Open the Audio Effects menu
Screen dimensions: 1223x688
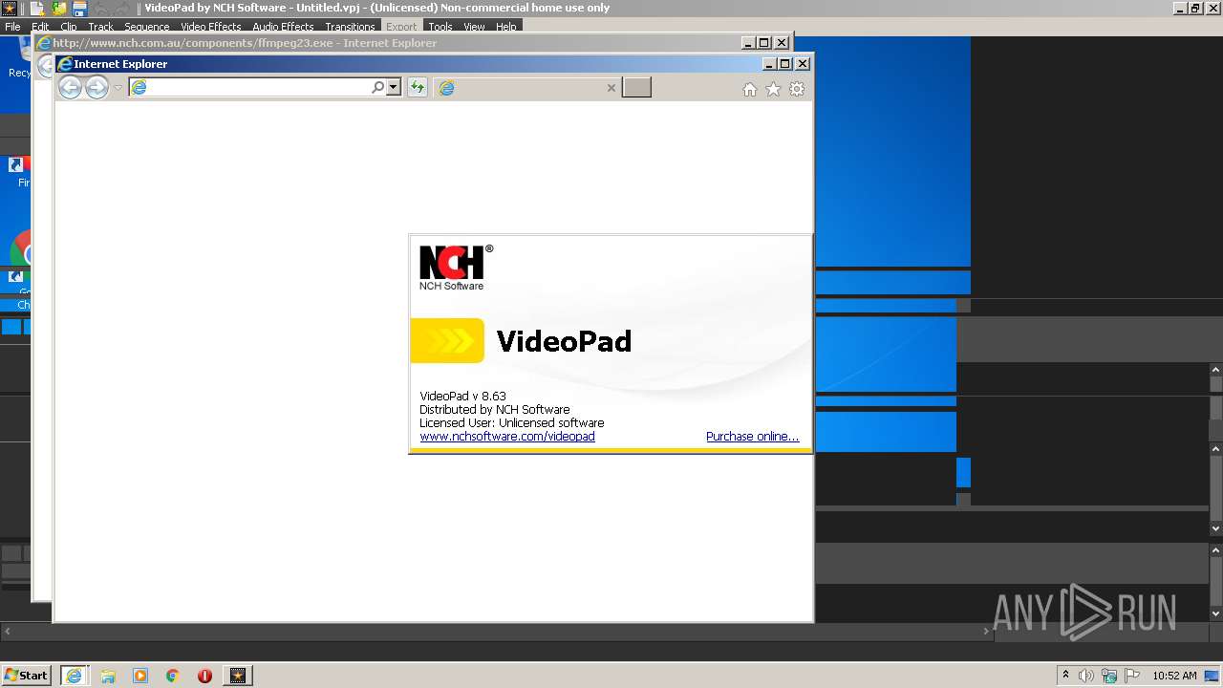tap(283, 27)
